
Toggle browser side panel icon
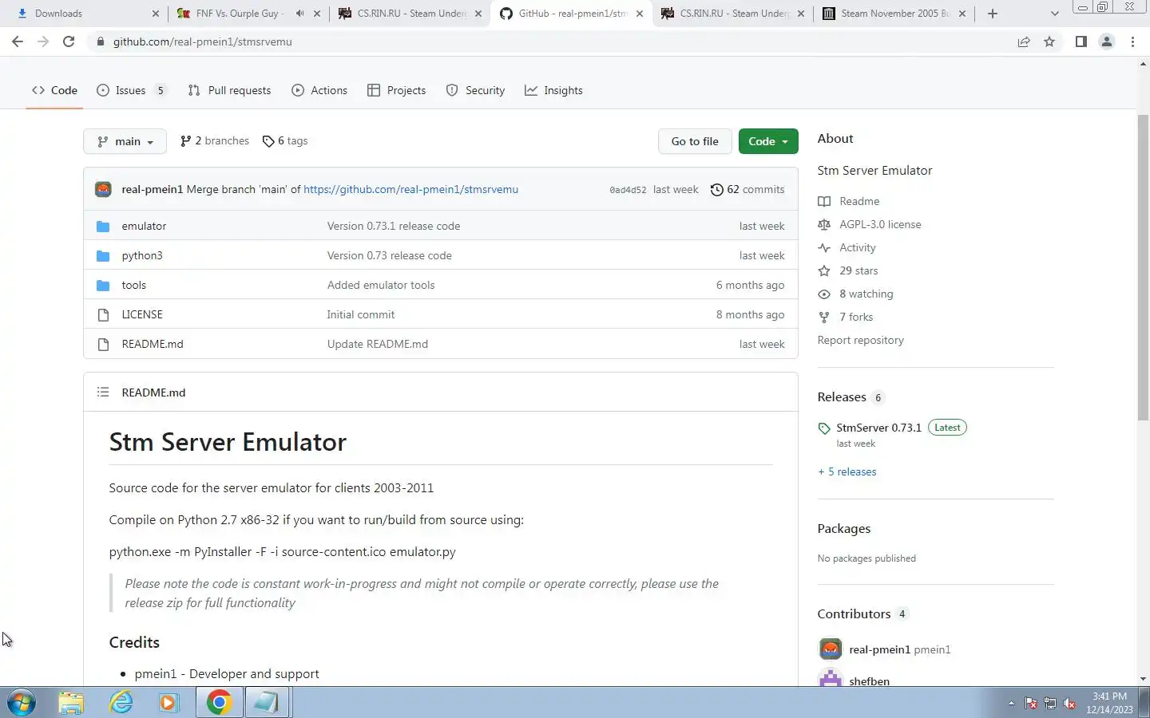coord(1081,41)
